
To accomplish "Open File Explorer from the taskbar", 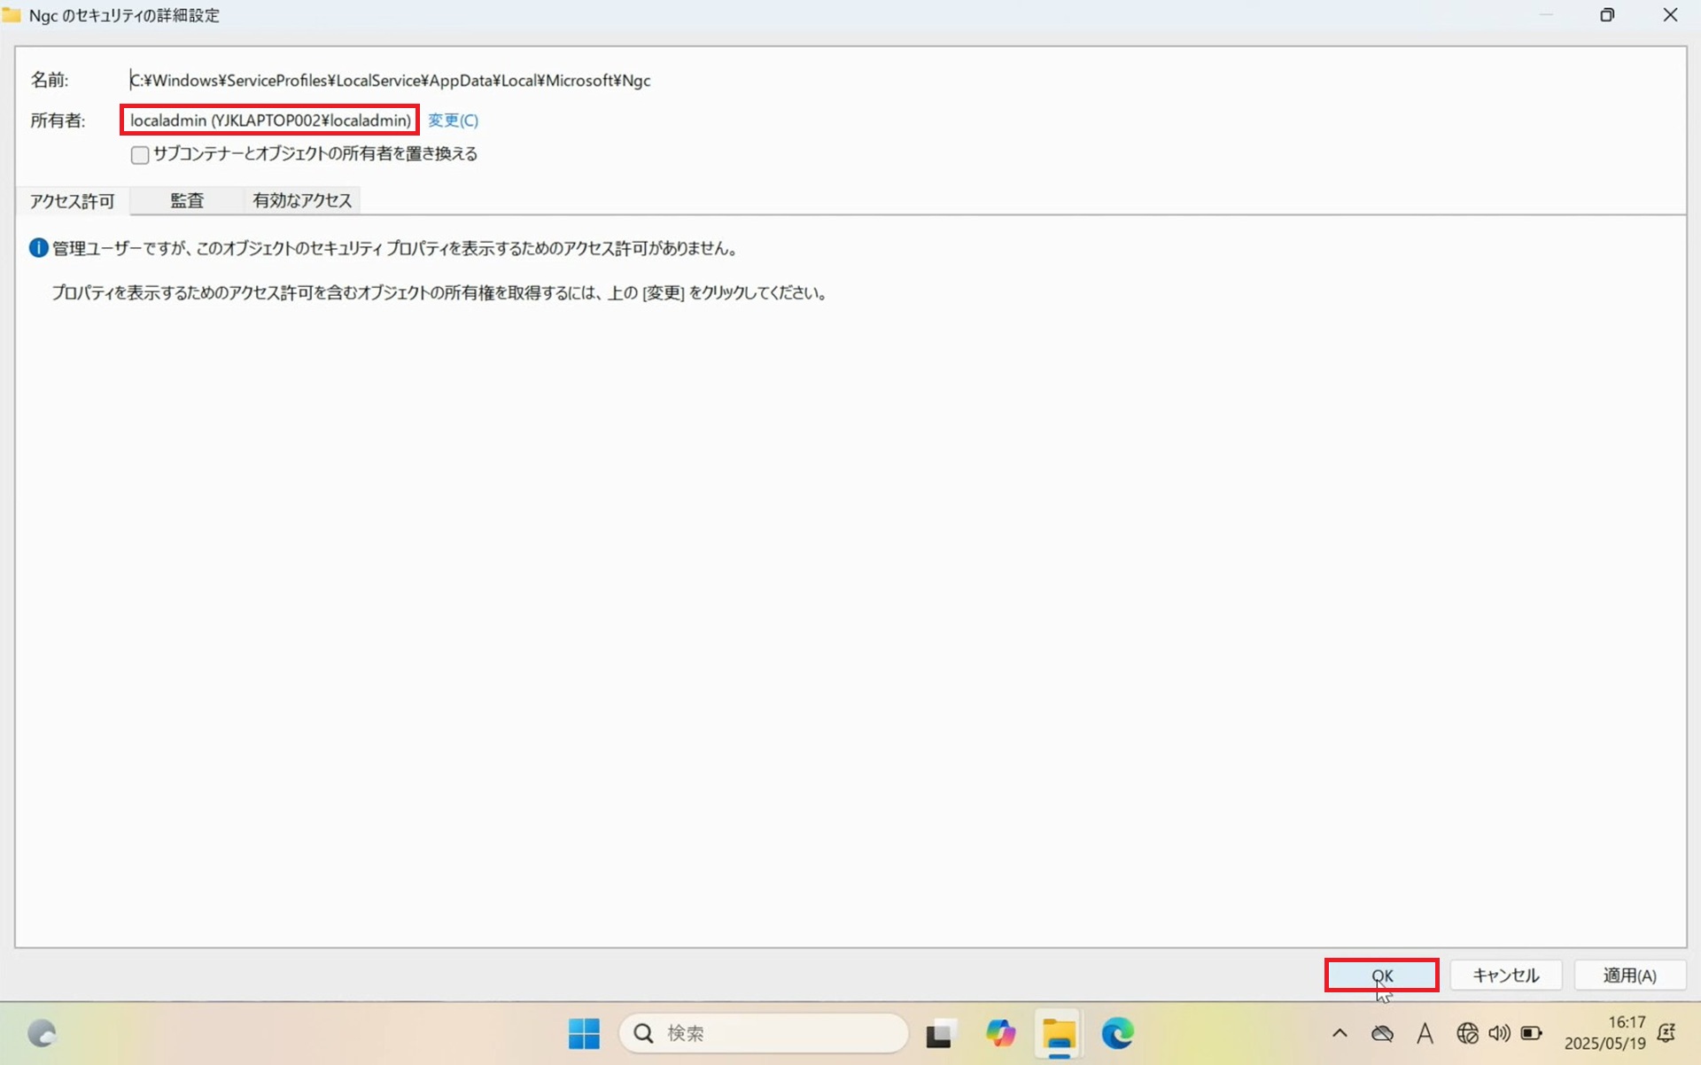I will pyautogui.click(x=1059, y=1033).
